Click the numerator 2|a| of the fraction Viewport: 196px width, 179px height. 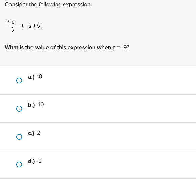12,22
